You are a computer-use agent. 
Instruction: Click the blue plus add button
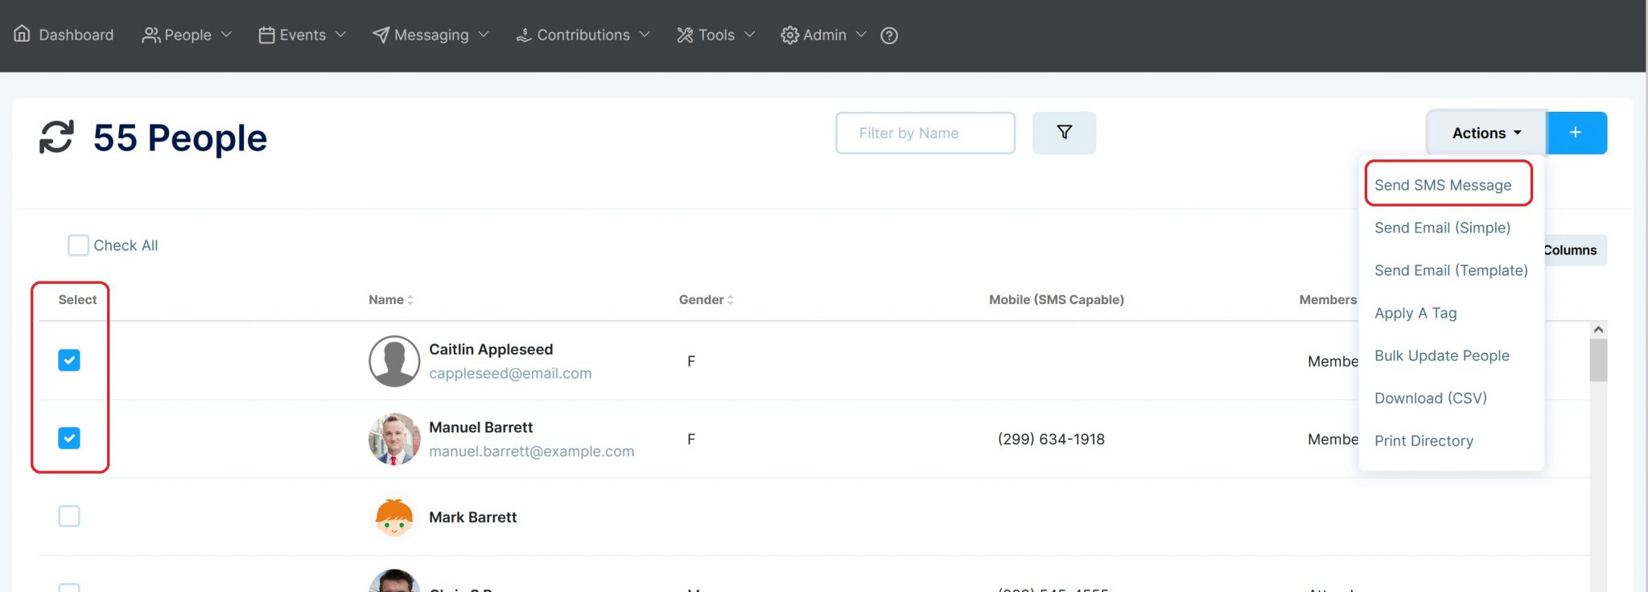click(x=1576, y=133)
